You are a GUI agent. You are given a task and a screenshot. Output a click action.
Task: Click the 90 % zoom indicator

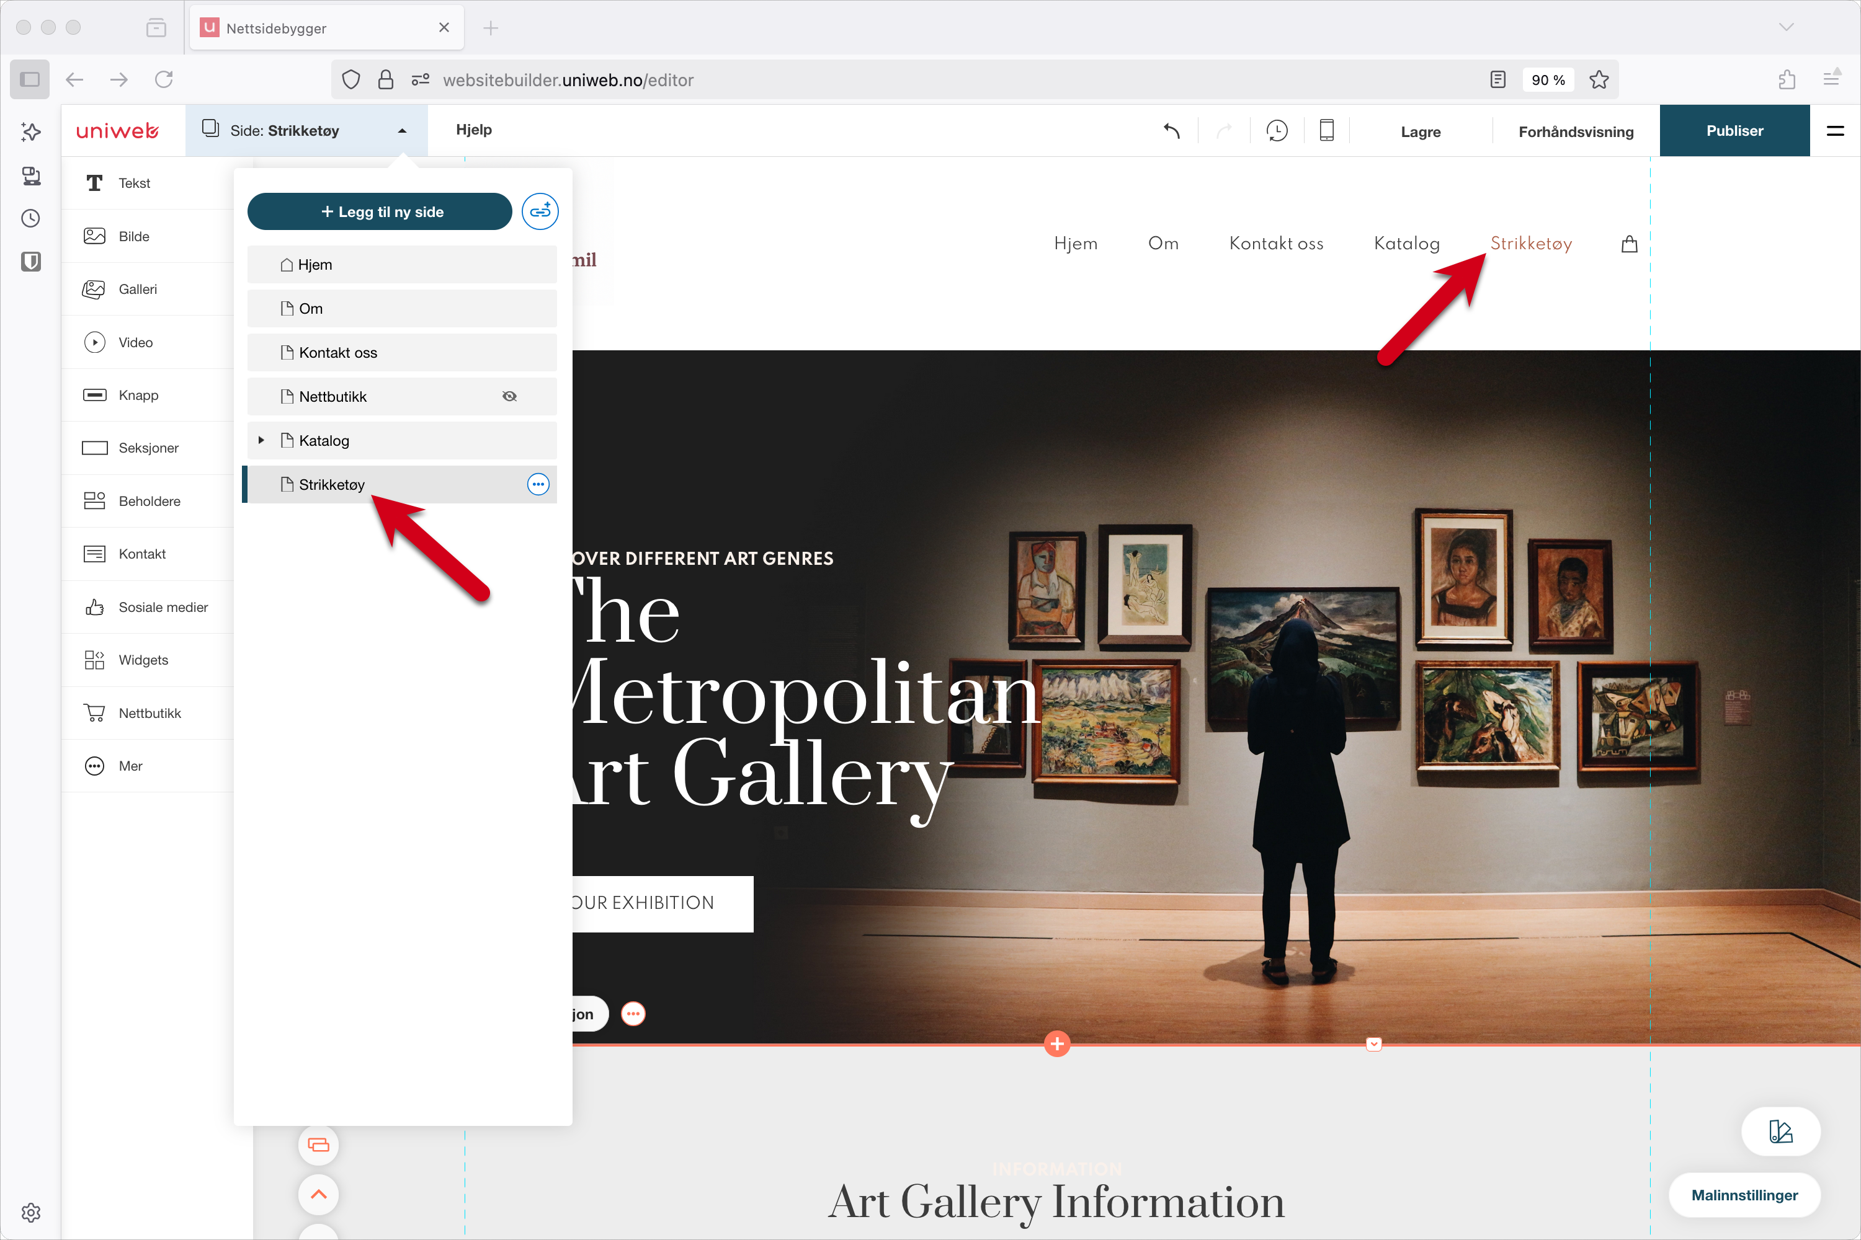1548,80
